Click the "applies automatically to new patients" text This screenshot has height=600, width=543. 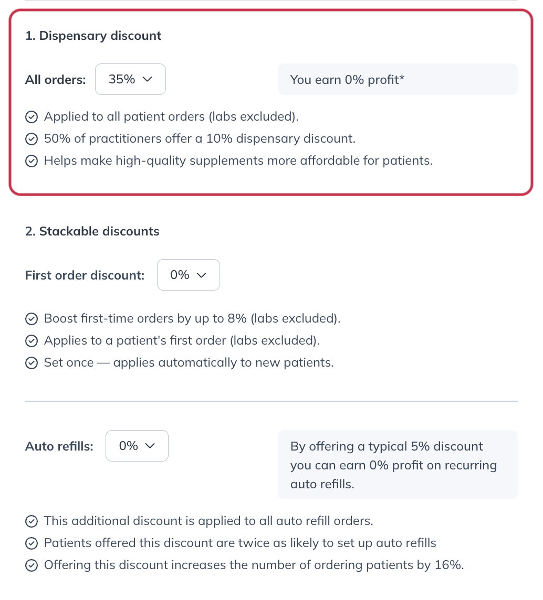point(223,363)
